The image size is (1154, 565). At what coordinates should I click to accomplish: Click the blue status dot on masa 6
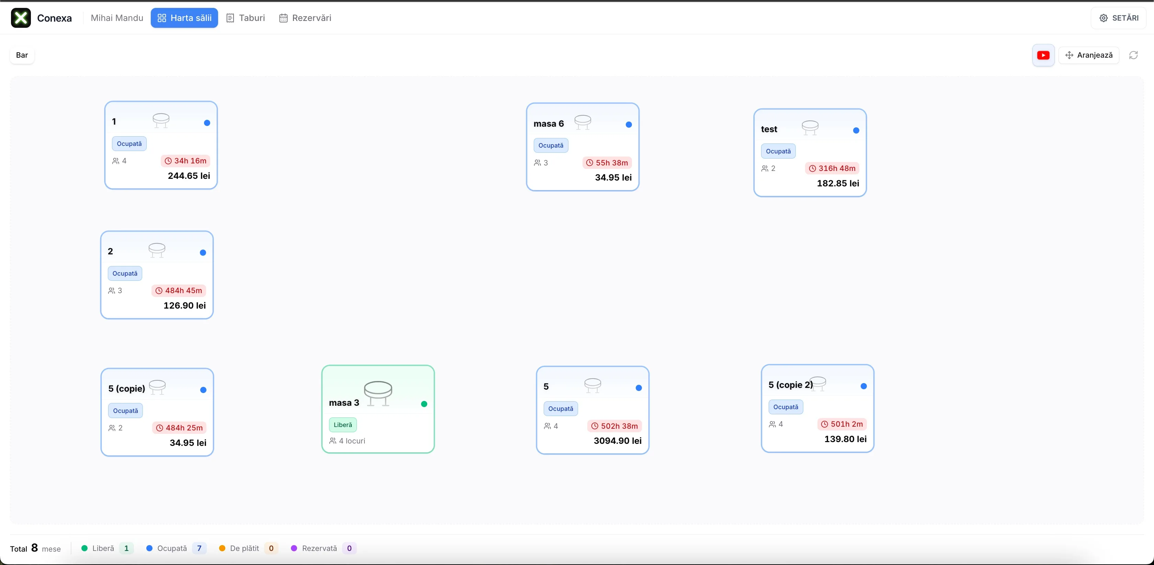click(629, 125)
